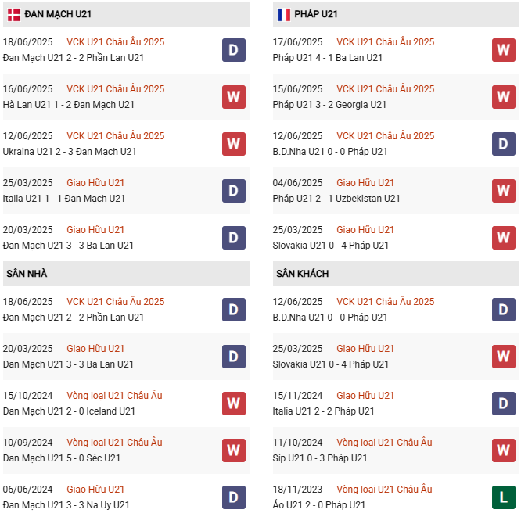Open VCK U21 Châu Âu 2025 link for 16/06/2025
The height and width of the screenshot is (517, 521).
point(116,89)
